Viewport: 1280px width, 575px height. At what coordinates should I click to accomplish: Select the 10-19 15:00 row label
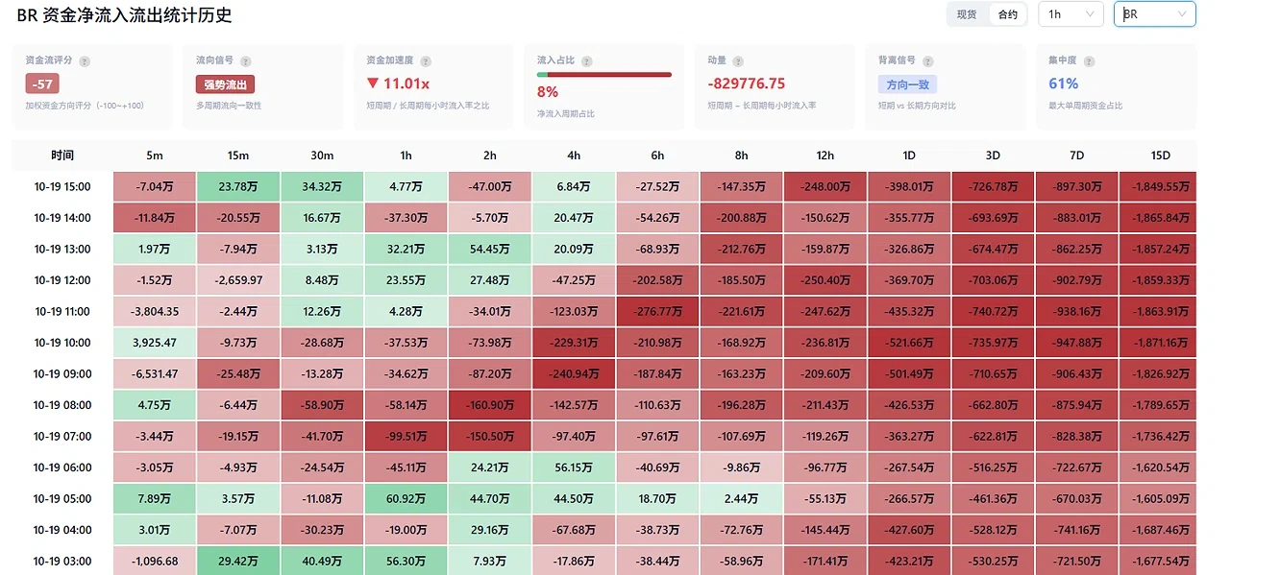(62, 187)
